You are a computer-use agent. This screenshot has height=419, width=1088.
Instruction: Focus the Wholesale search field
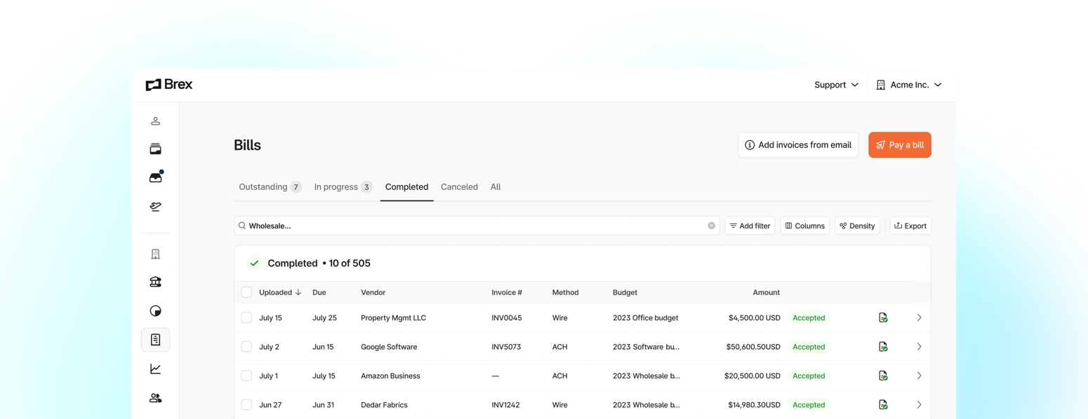point(477,226)
